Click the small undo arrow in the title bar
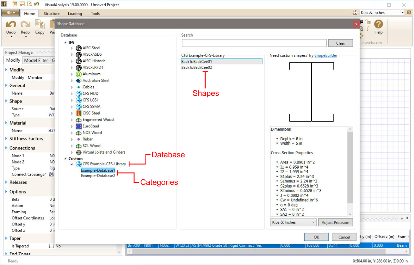Viewport: 414px width, 265px height. [37, 4]
